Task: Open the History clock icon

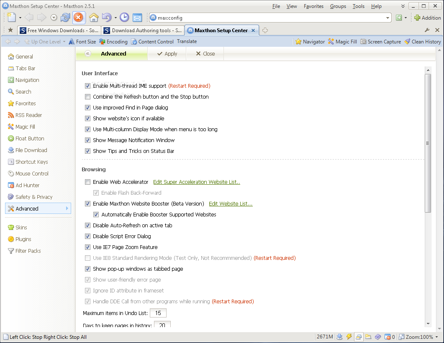Action: click(124, 18)
